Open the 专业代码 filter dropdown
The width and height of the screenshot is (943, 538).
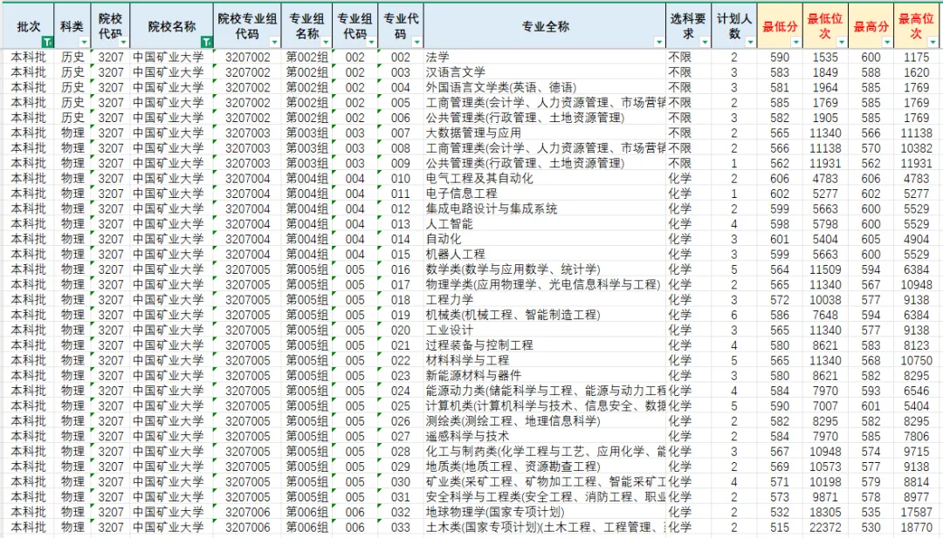[416, 42]
